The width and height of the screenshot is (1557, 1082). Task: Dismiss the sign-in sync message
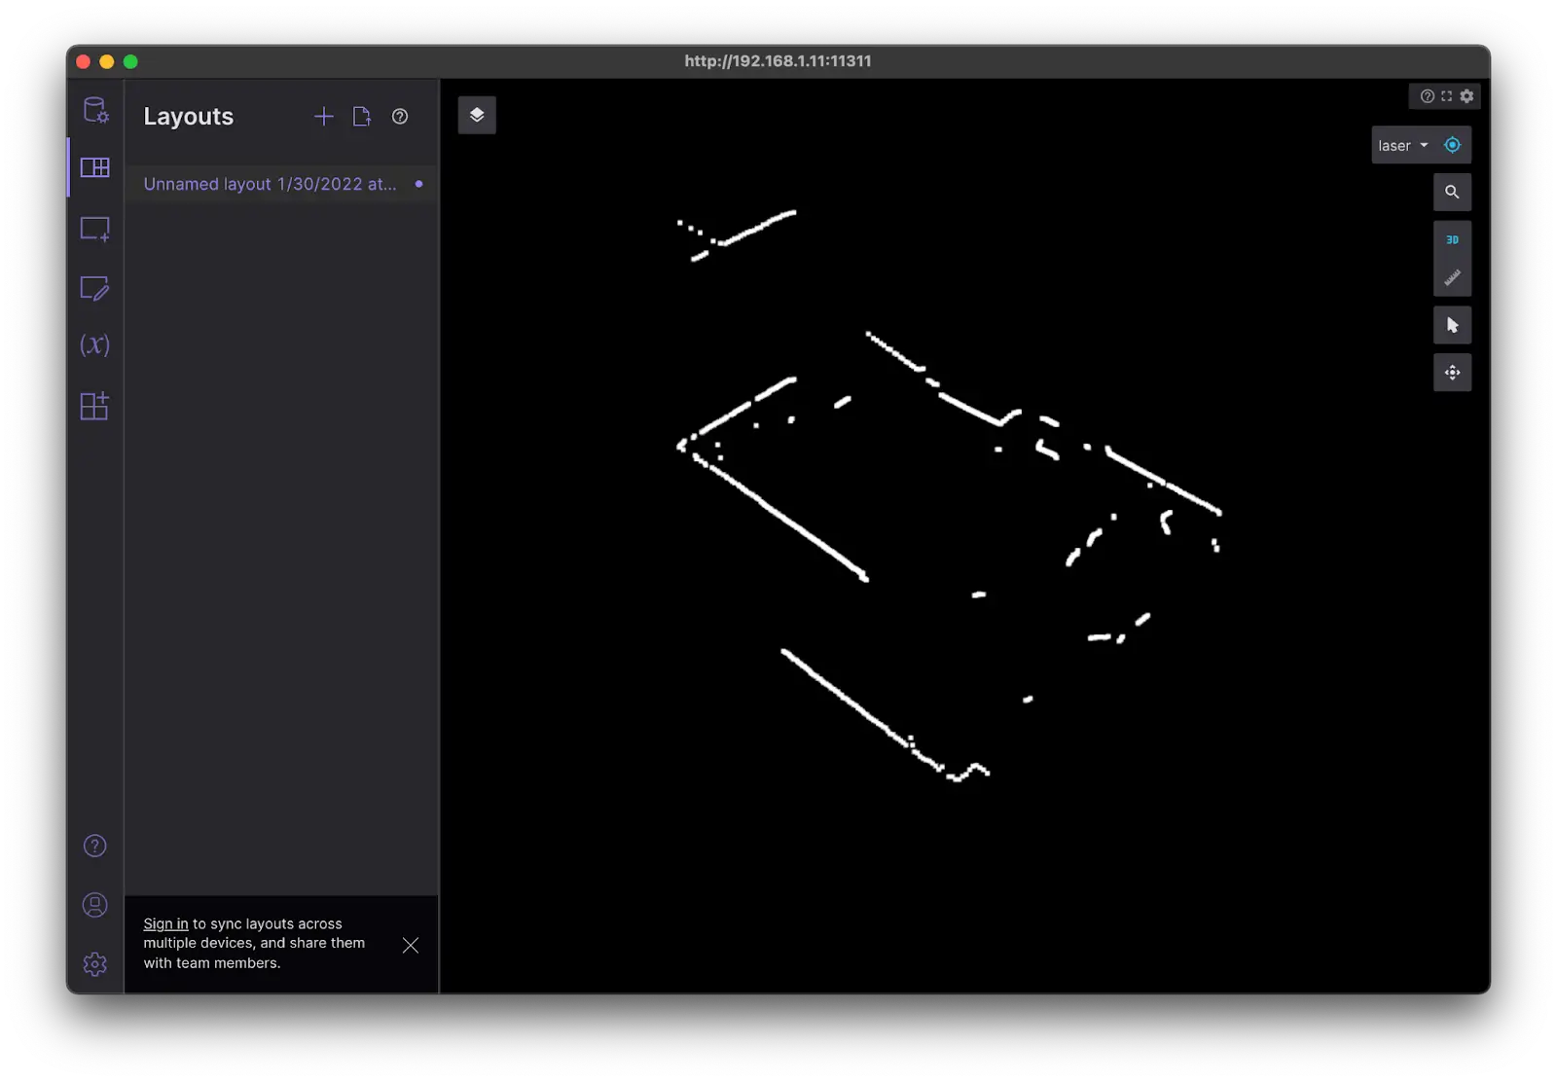[x=411, y=945]
